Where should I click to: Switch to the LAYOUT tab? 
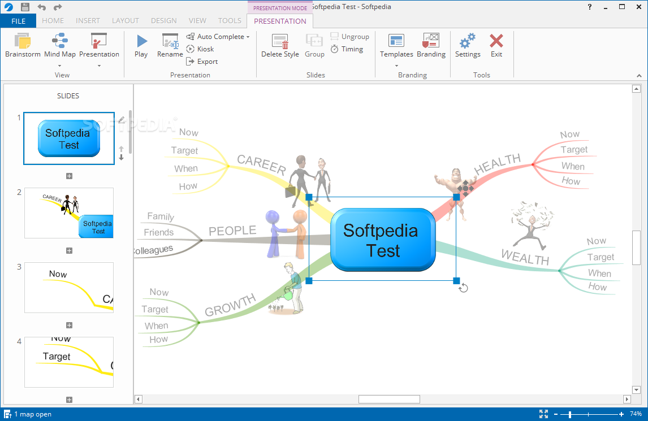point(125,21)
